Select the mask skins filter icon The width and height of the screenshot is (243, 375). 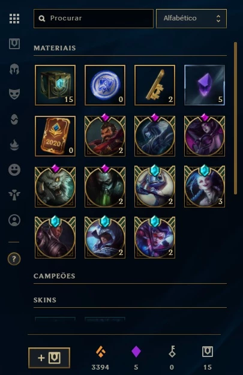(x=14, y=94)
